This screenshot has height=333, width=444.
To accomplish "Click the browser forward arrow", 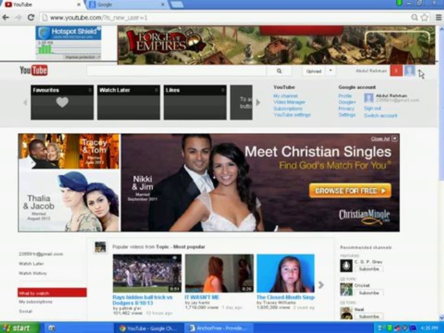I will click(x=18, y=18).
